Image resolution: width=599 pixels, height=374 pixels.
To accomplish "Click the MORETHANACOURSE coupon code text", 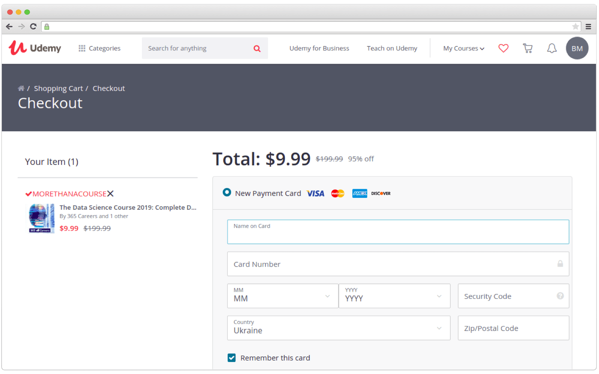I will pos(69,194).
